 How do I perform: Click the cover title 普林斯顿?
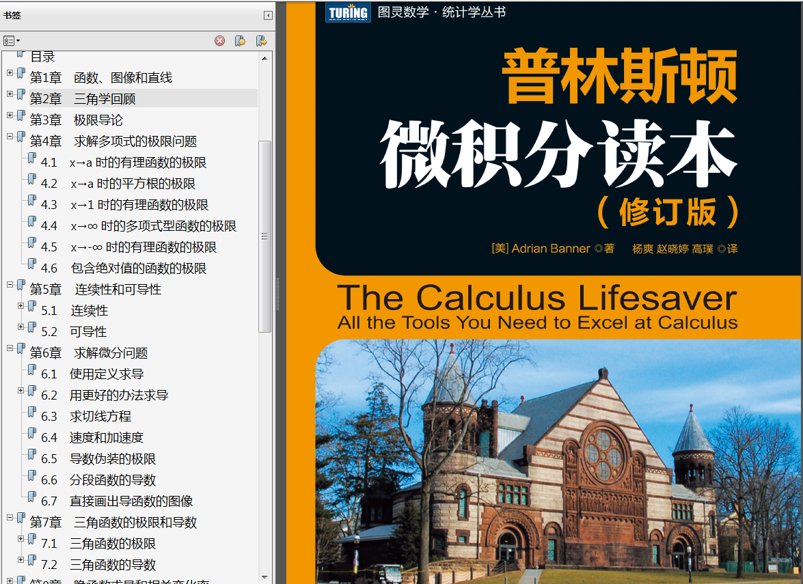620,76
